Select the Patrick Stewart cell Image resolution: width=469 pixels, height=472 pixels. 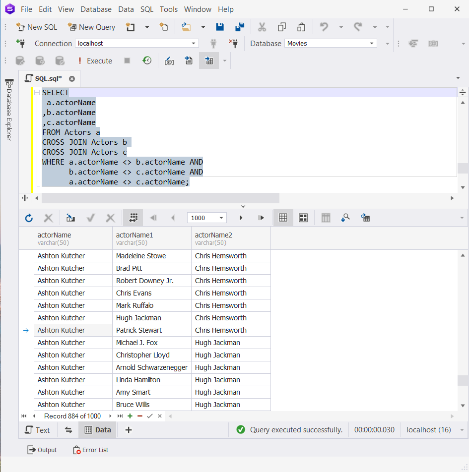pos(151,330)
